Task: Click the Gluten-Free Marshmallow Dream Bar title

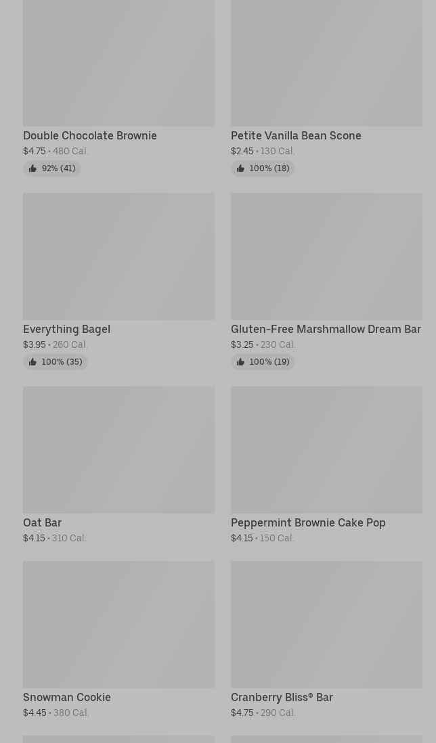Action: 326,329
